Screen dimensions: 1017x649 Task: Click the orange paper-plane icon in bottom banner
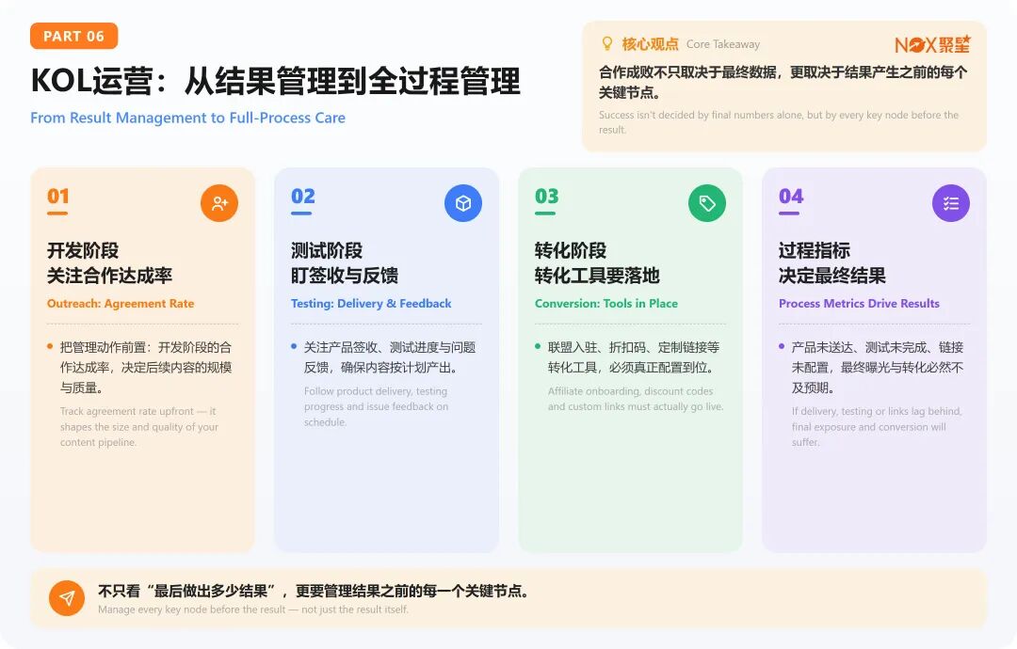click(67, 598)
